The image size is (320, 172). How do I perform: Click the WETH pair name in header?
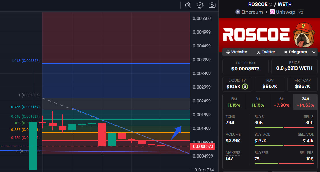pyautogui.click(x=285, y=4)
